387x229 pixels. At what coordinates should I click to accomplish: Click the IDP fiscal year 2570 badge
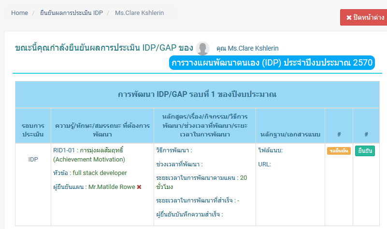[272, 63]
